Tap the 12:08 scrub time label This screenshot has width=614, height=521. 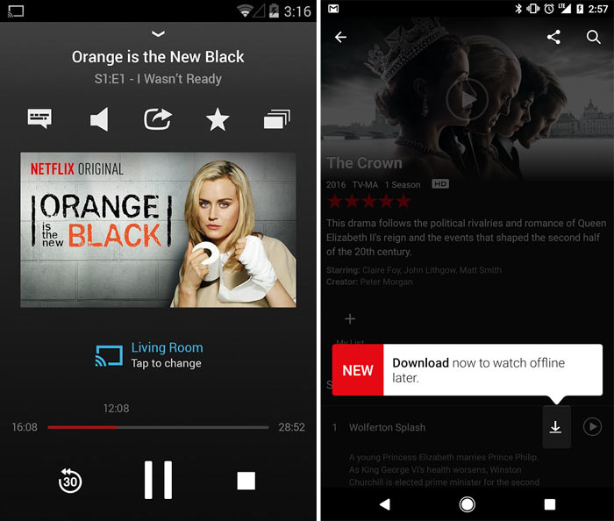pos(117,409)
